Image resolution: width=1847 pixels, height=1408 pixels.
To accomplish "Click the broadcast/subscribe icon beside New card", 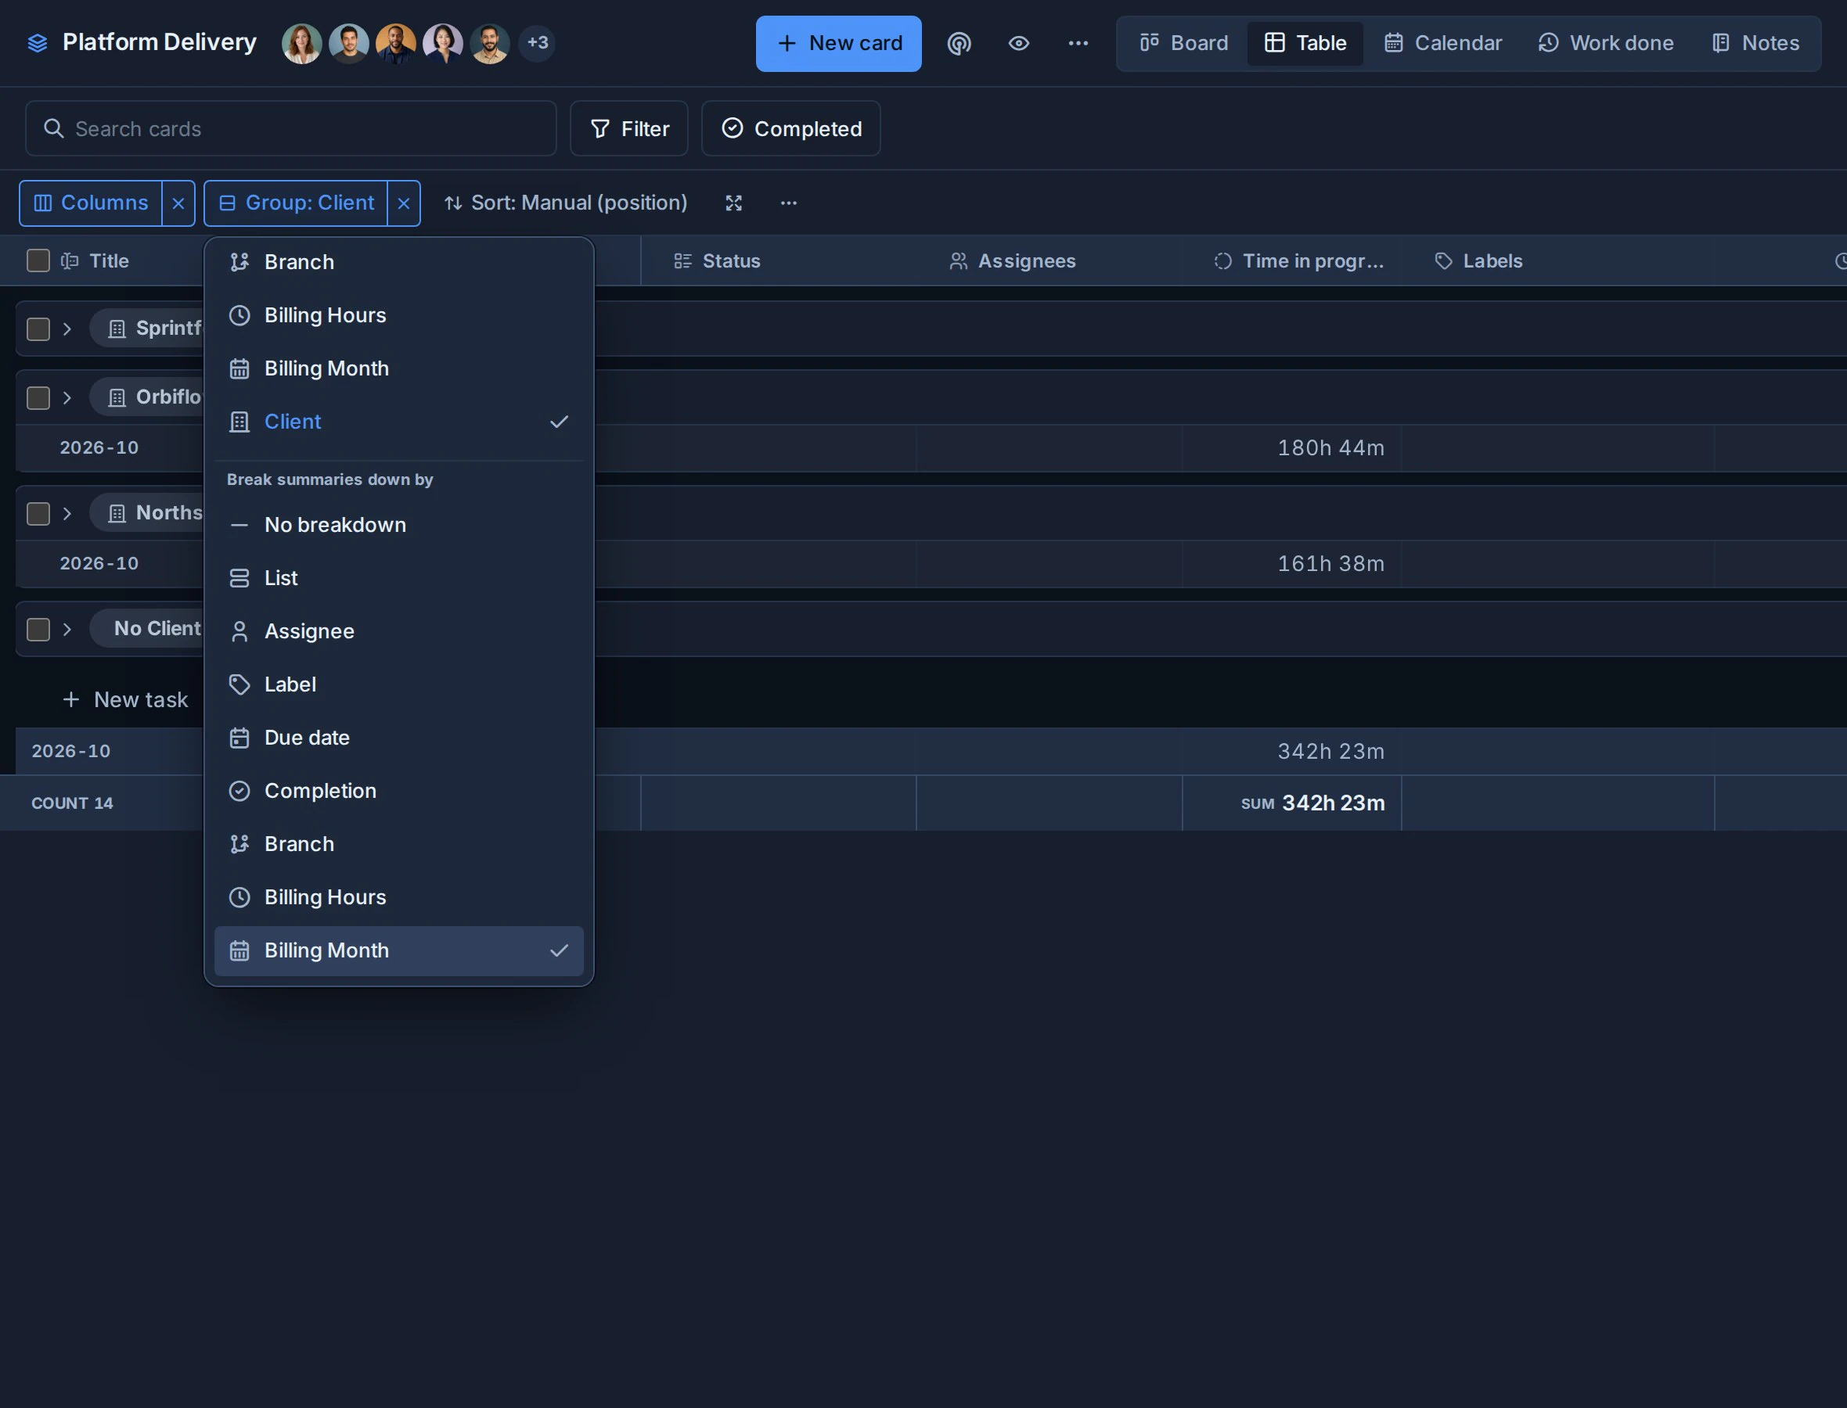I will point(960,44).
